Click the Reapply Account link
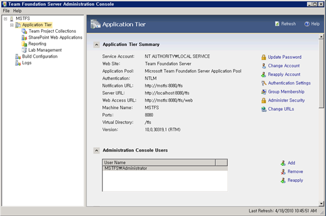The width and height of the screenshot is (326, 216). click(284, 74)
